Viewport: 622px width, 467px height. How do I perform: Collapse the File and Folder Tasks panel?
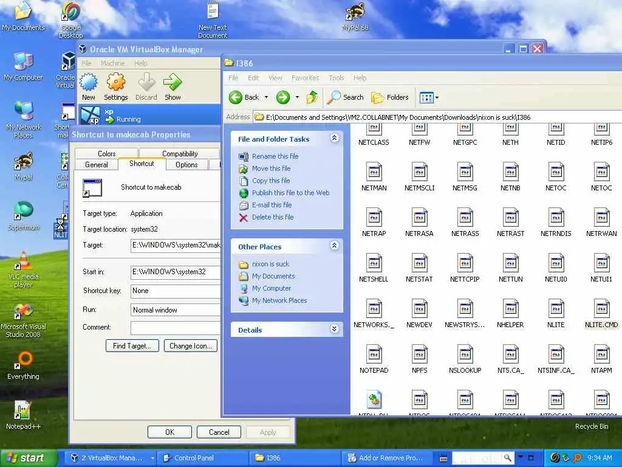335,138
